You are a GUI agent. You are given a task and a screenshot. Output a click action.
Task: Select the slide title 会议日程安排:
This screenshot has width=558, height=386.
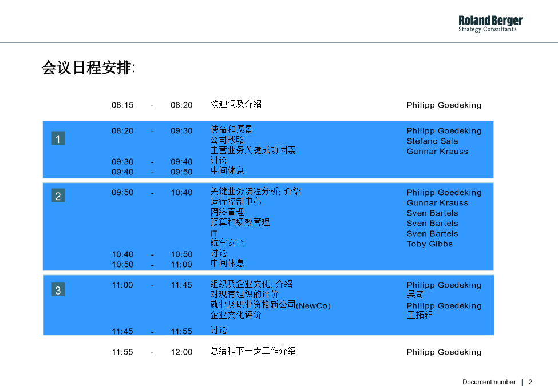88,67
